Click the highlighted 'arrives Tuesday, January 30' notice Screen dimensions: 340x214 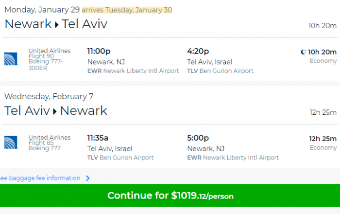[x=127, y=10]
